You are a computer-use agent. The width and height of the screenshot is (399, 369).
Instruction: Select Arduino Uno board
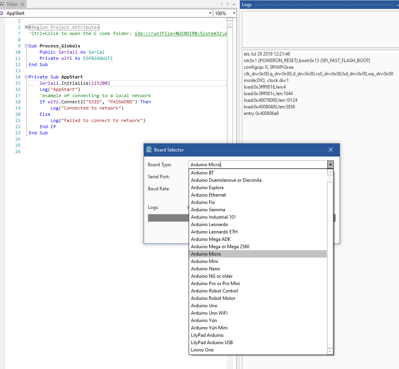[x=258, y=306]
